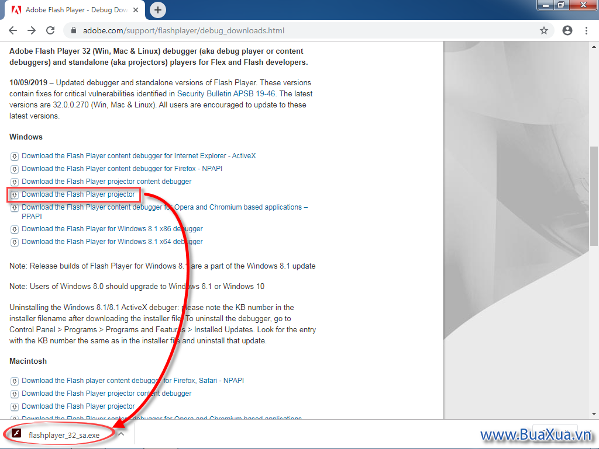Click download icon beside Firefox, Safari - NPAPI link
This screenshot has height=449, width=599.
click(15, 381)
